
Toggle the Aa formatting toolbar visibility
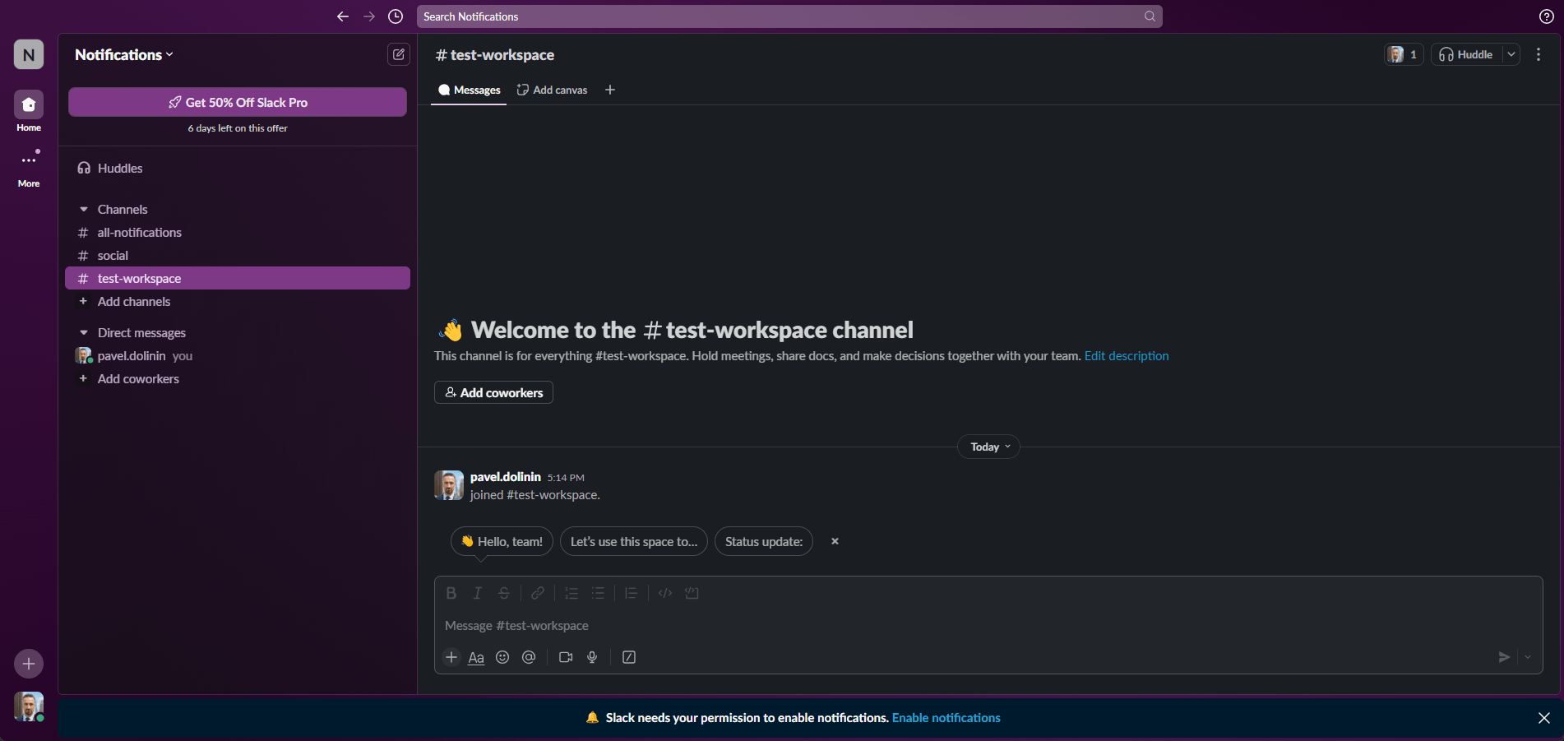[x=476, y=657]
